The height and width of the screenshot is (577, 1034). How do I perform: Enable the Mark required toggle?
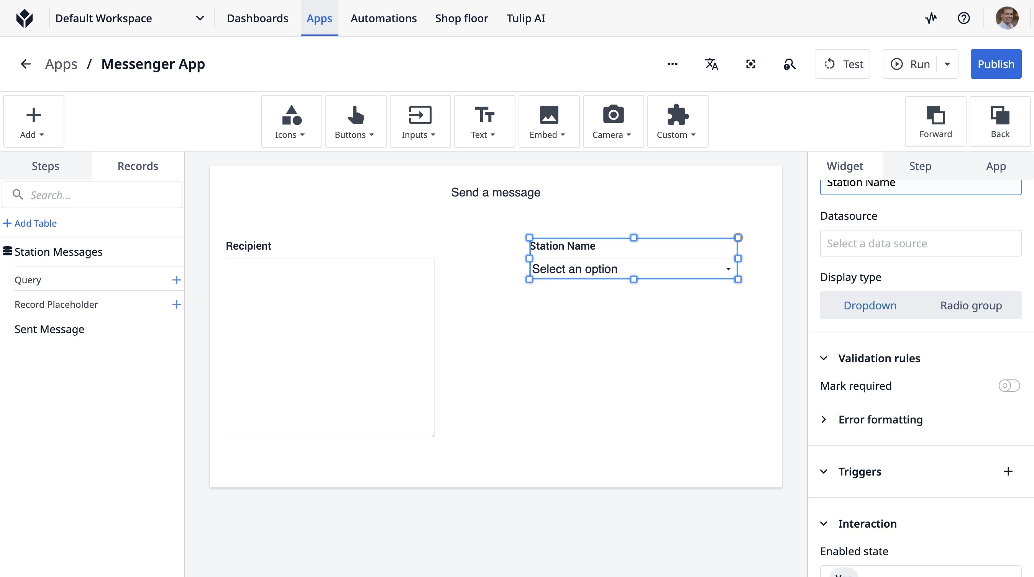(x=1009, y=386)
